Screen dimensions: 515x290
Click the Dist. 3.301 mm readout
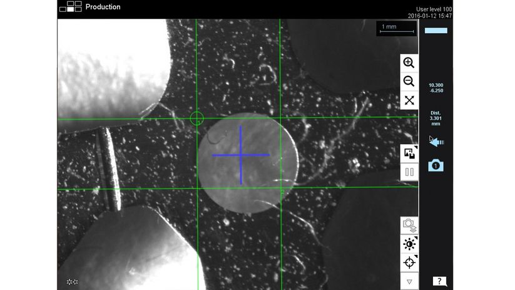(436, 118)
